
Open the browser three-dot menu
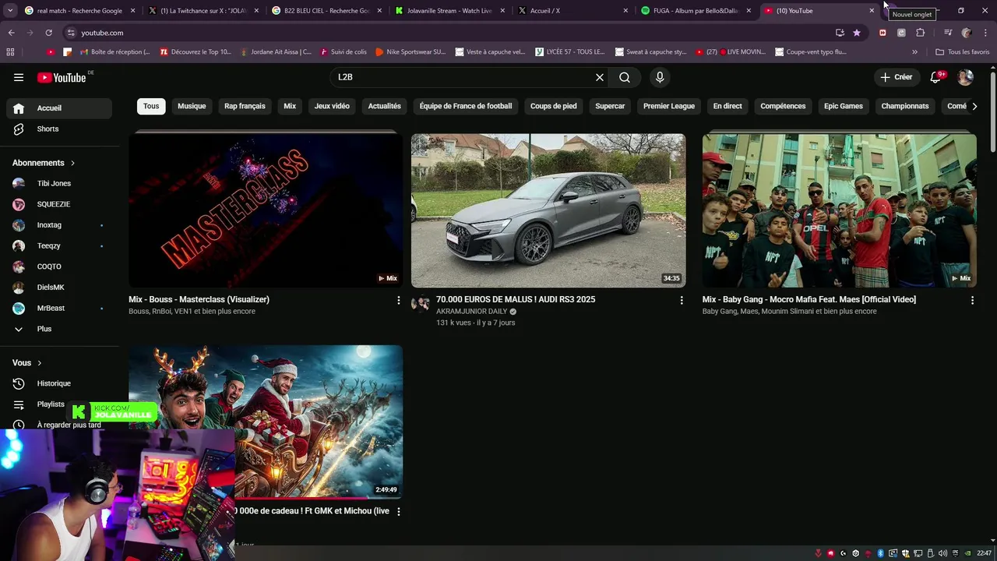click(985, 33)
